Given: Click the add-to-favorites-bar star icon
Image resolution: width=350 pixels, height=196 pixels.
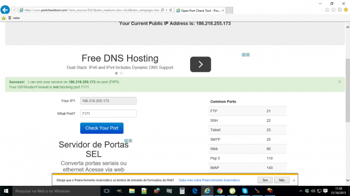Looking at the screenshot, I should click(4, 18).
